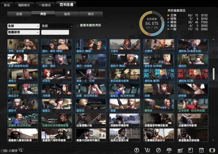The image size is (218, 154).
Task: Open the 葛蕾 character card
Action: [125, 105]
